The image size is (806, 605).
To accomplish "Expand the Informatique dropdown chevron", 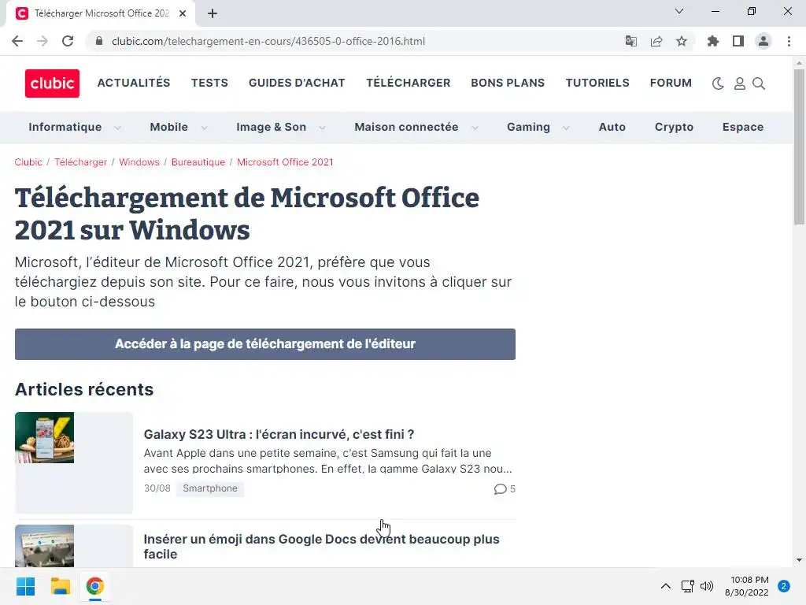I will pyautogui.click(x=117, y=128).
